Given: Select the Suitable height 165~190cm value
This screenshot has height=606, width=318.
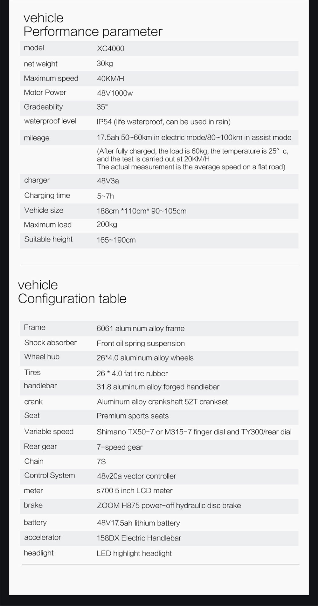Looking at the screenshot, I should click(x=116, y=240).
